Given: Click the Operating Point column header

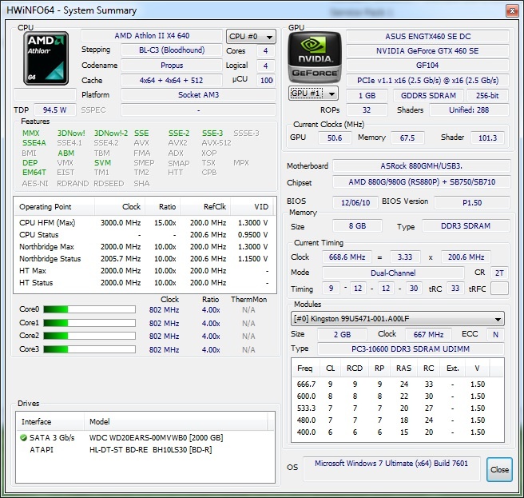Looking at the screenshot, I should 54,207.
